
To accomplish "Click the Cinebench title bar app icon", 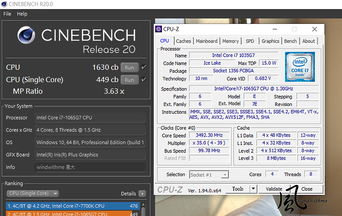I will point(4,4).
